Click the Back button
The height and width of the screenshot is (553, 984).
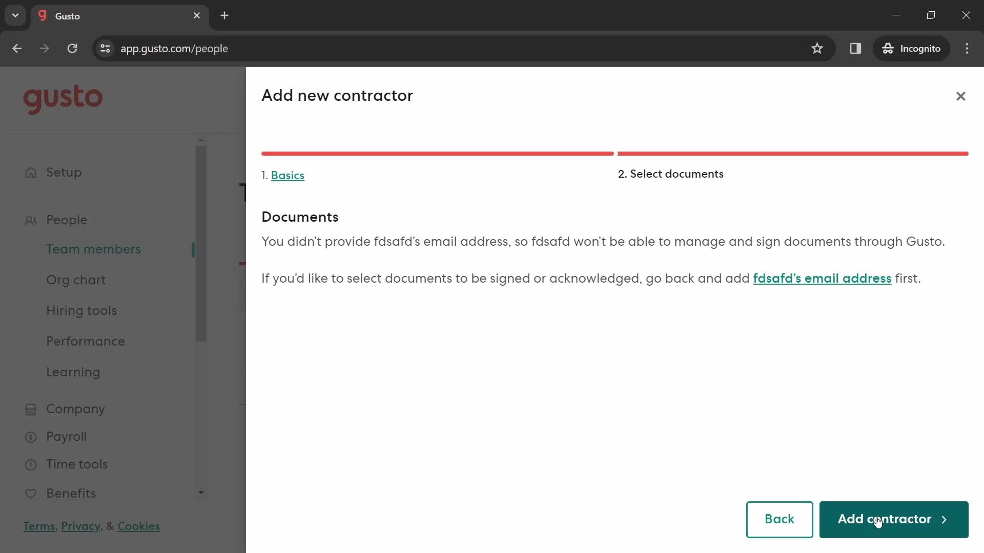pos(779,519)
